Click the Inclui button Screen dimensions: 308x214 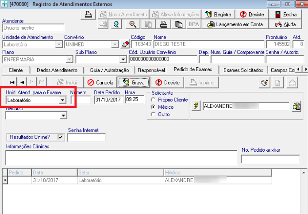click(67, 82)
